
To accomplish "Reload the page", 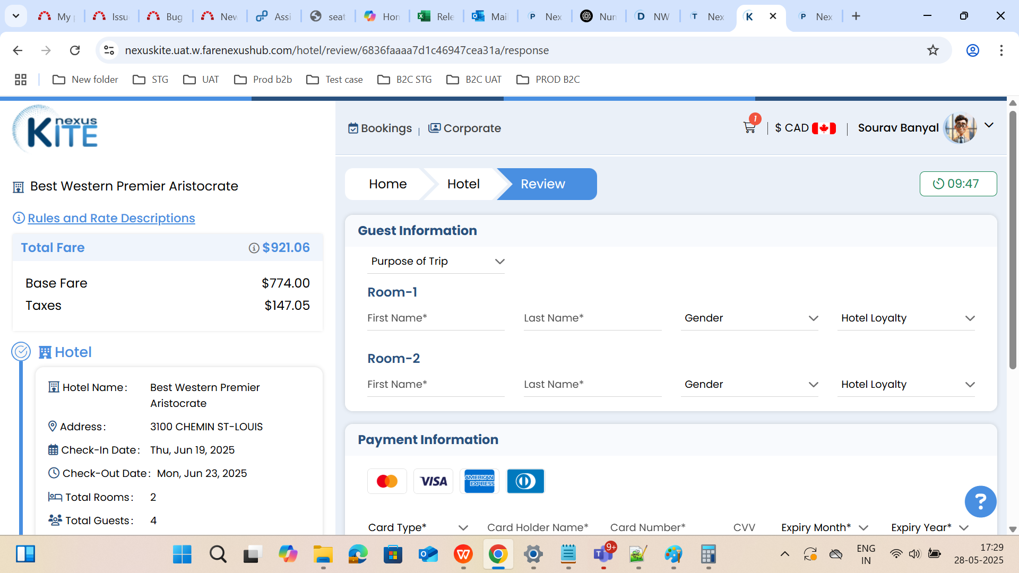I will click(x=75, y=50).
